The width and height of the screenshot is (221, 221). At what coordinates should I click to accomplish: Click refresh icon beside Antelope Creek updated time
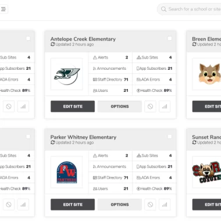tap(53, 44)
